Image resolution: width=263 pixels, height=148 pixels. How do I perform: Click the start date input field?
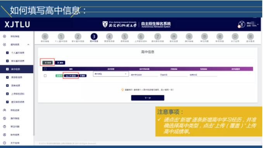[174, 75]
